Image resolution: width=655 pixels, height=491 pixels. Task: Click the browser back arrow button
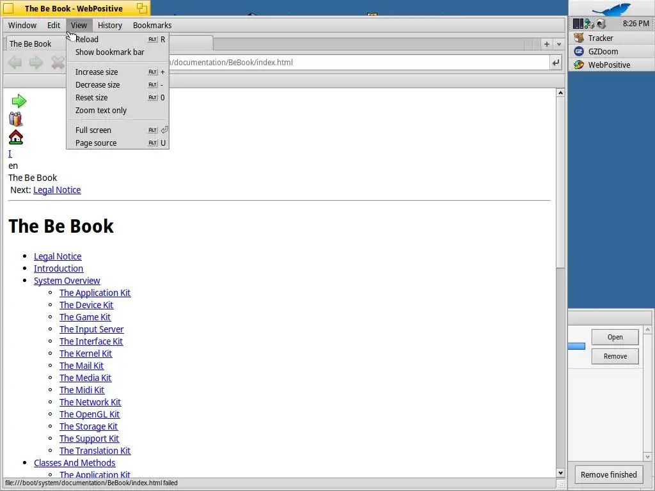[15, 63]
